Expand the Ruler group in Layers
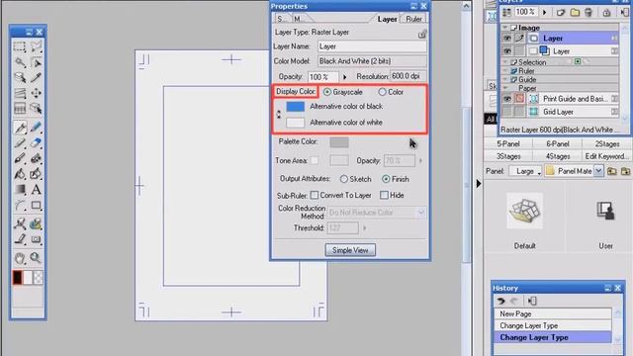Viewport: 633px width, 356px height. pos(505,70)
